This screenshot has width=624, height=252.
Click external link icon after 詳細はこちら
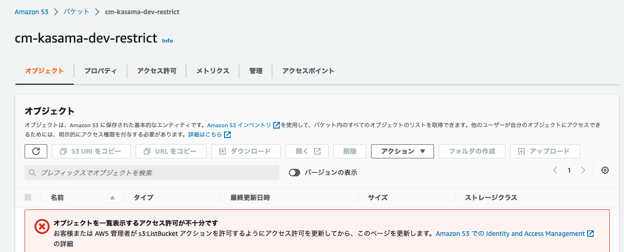point(227,135)
